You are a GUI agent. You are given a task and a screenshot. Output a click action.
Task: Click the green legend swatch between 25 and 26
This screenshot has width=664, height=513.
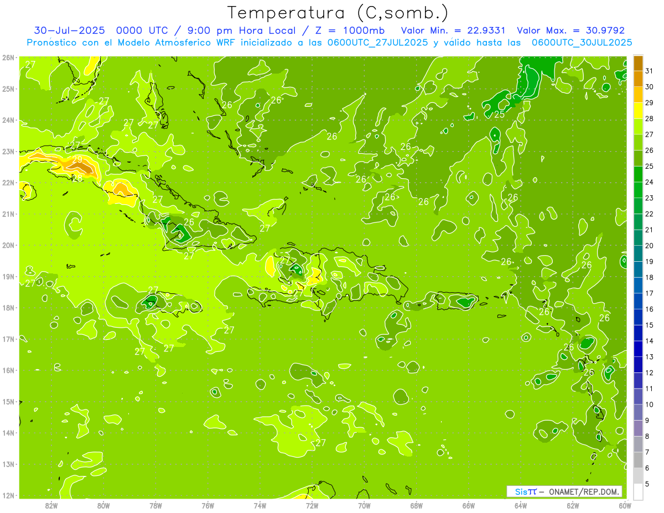pyautogui.click(x=638, y=158)
